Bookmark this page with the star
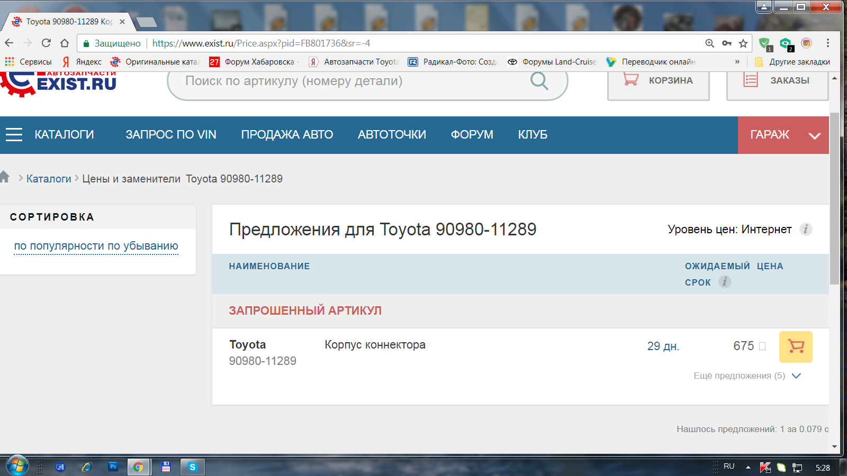The width and height of the screenshot is (847, 476). click(743, 43)
